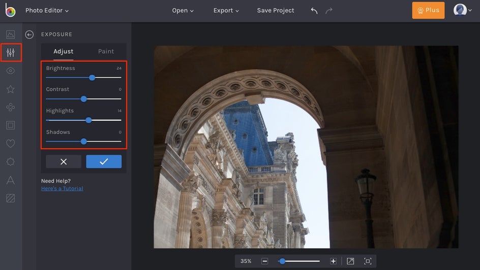This screenshot has width=480, height=270.
Task: Click the EXPOSURE panel title
Action: pyautogui.click(x=56, y=35)
